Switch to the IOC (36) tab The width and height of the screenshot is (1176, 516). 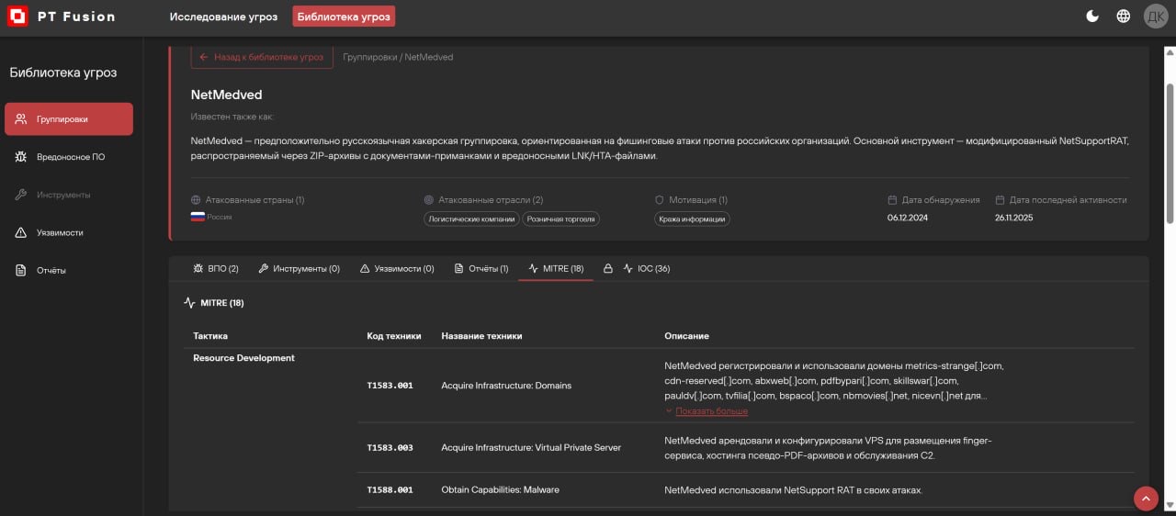pyautogui.click(x=647, y=268)
